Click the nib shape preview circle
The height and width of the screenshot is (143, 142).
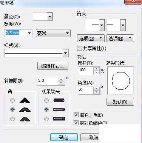pyautogui.click(x=121, y=81)
